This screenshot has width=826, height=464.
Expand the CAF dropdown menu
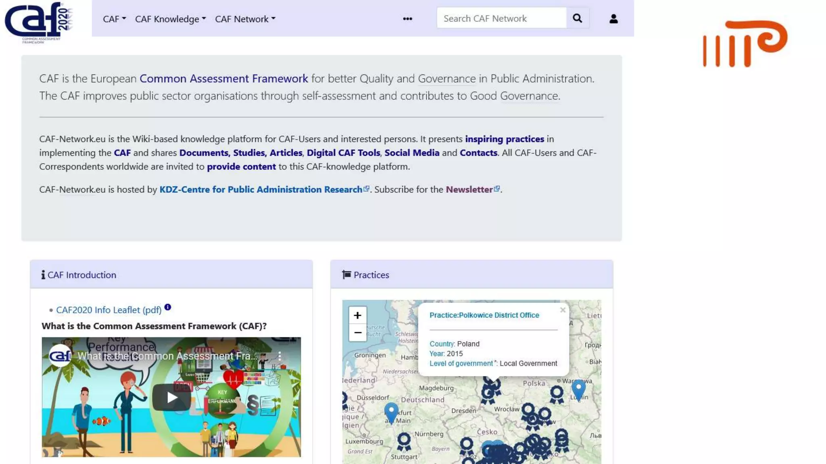pos(114,19)
